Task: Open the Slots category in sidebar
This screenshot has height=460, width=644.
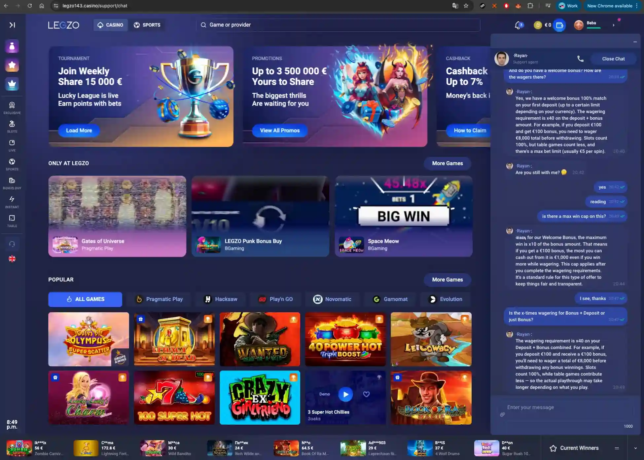Action: tap(12, 127)
